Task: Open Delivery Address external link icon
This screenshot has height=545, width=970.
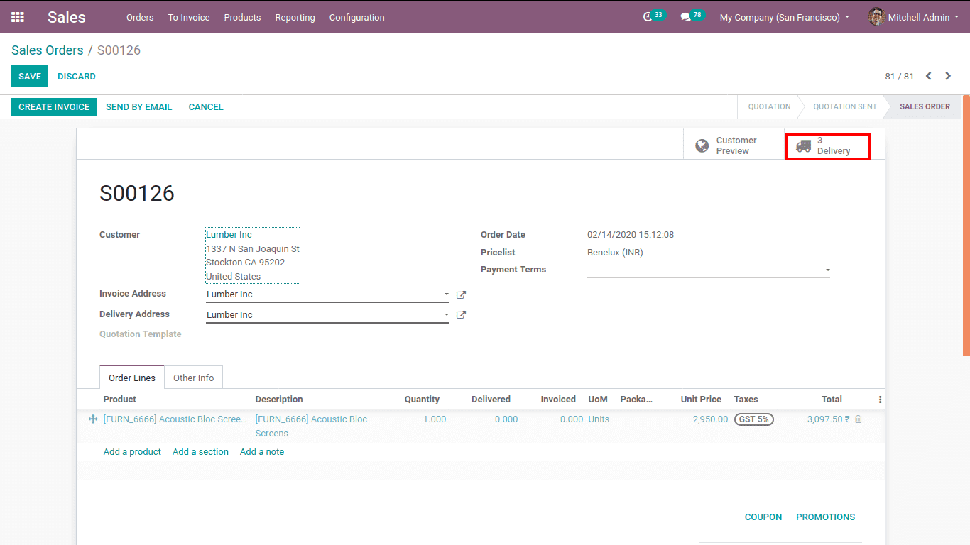Action: coord(461,315)
